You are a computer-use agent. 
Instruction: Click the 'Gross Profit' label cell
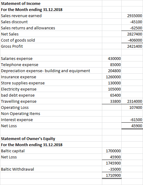coord(51,46)
